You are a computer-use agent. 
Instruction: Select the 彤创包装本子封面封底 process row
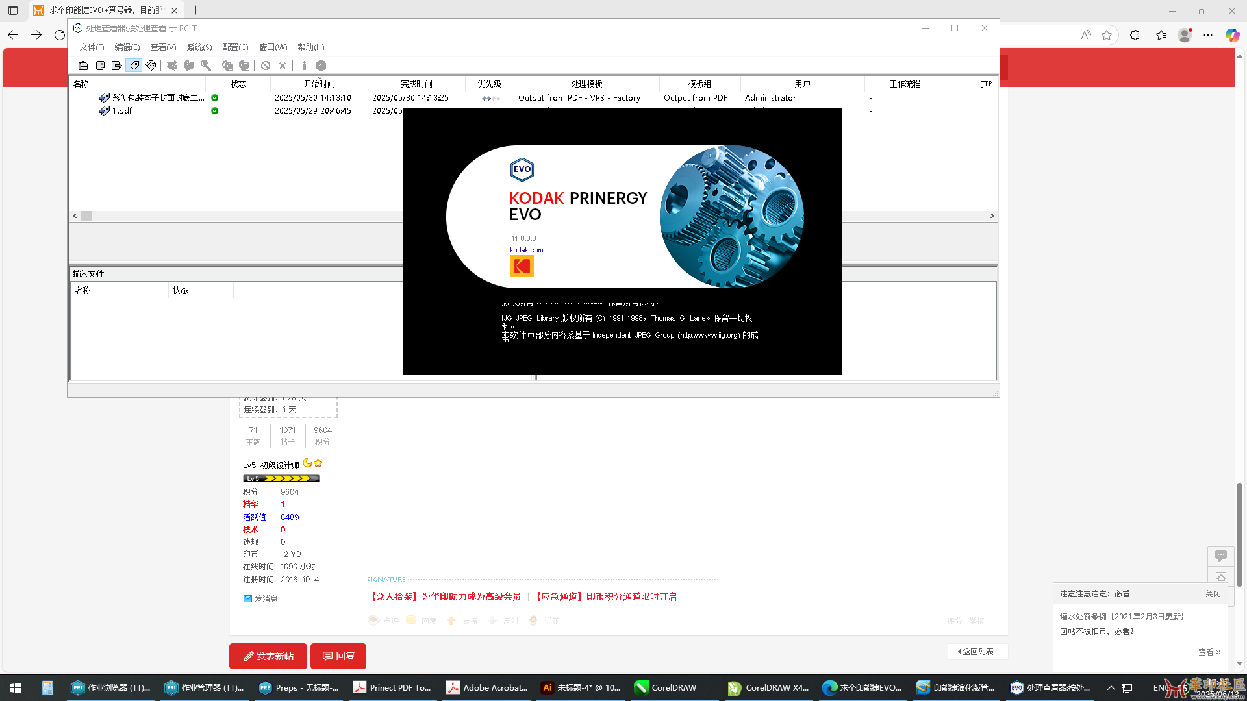[533, 98]
